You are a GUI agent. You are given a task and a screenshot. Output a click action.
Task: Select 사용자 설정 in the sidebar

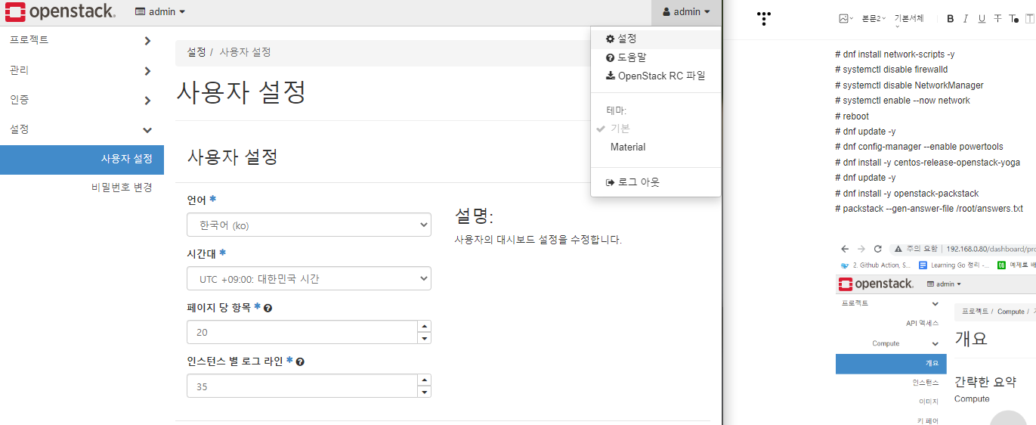click(x=82, y=159)
